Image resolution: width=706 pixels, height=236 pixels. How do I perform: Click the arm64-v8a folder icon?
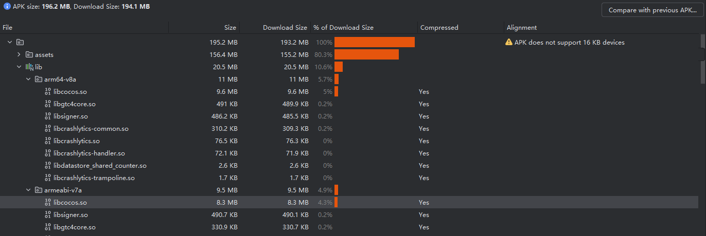(x=39, y=80)
